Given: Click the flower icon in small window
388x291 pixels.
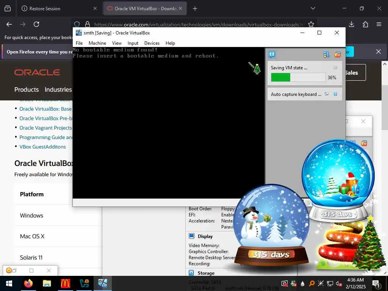Looking at the screenshot, I should pyautogui.click(x=9, y=271).
